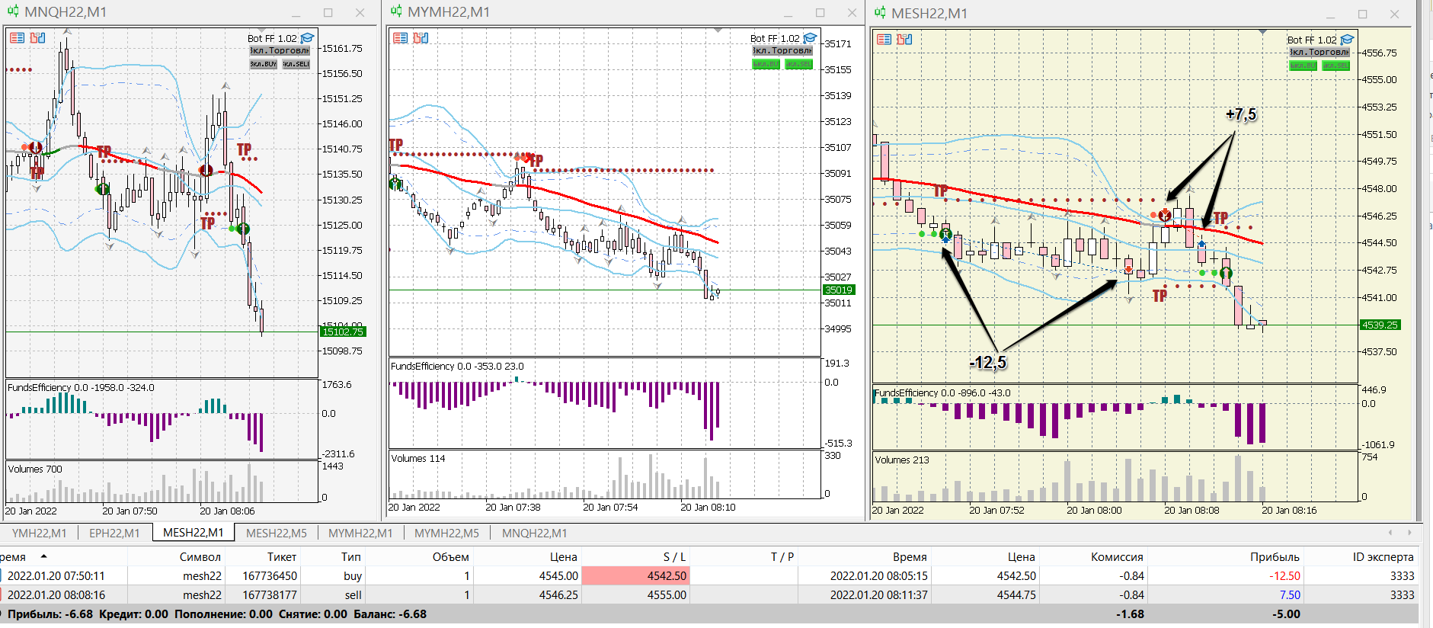Click open time 2022.01.20 07:50:11
The width and height of the screenshot is (1433, 628).
click(x=56, y=576)
